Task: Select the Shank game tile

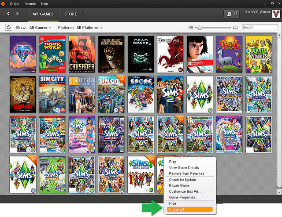Action: 23,94
